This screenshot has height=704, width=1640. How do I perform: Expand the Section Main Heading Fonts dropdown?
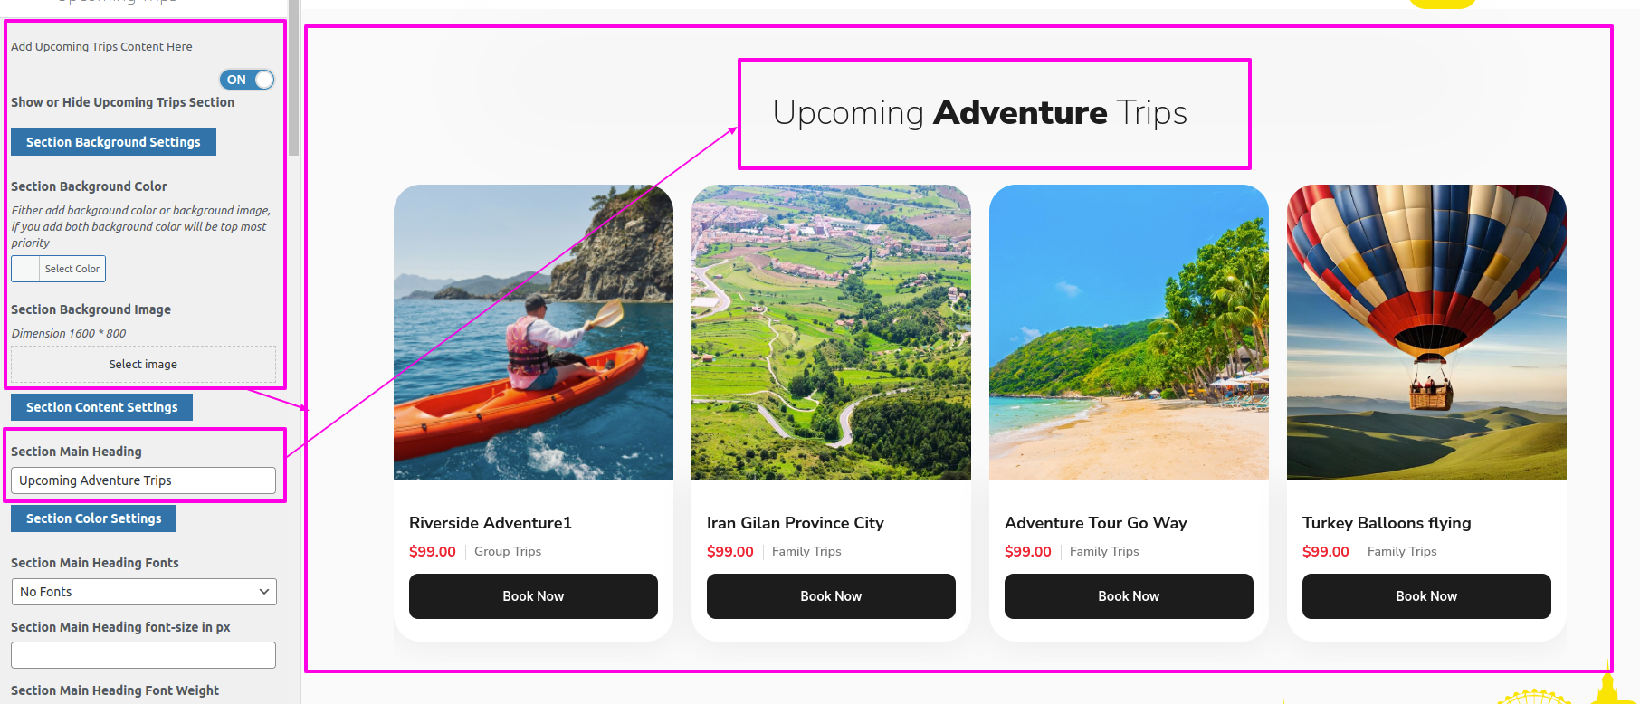click(144, 592)
